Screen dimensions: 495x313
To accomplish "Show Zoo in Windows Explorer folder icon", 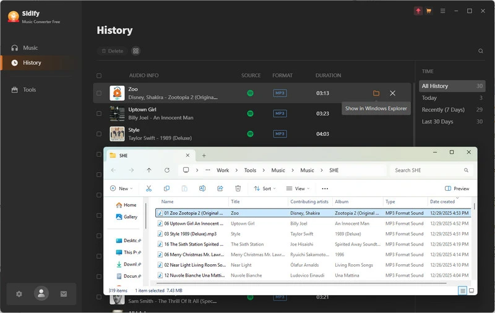I will coord(376,93).
